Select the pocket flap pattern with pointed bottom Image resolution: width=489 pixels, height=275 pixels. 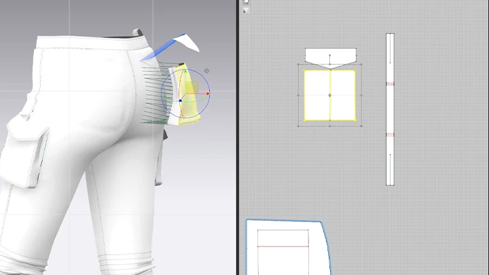click(x=331, y=58)
